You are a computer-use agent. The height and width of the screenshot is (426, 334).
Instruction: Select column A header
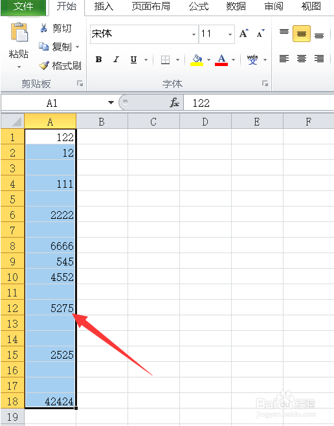tap(50, 122)
